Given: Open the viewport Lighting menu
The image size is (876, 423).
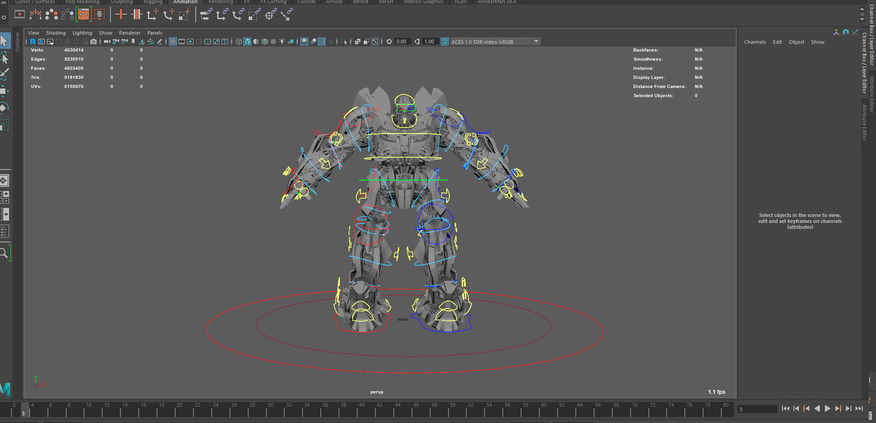Looking at the screenshot, I should [x=82, y=33].
